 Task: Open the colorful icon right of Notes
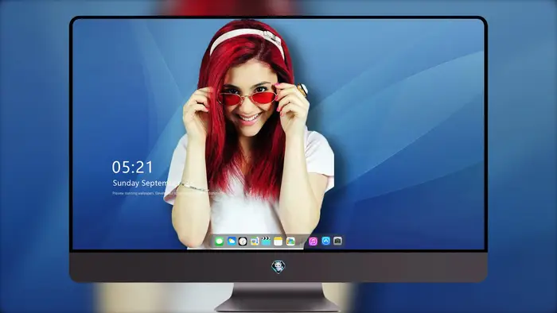coord(290,242)
